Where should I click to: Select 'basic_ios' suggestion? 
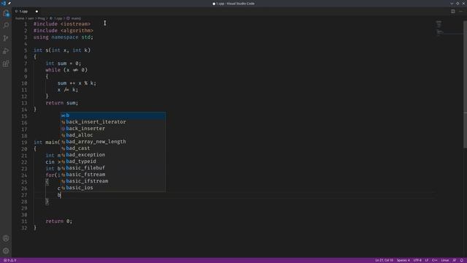tap(113, 188)
